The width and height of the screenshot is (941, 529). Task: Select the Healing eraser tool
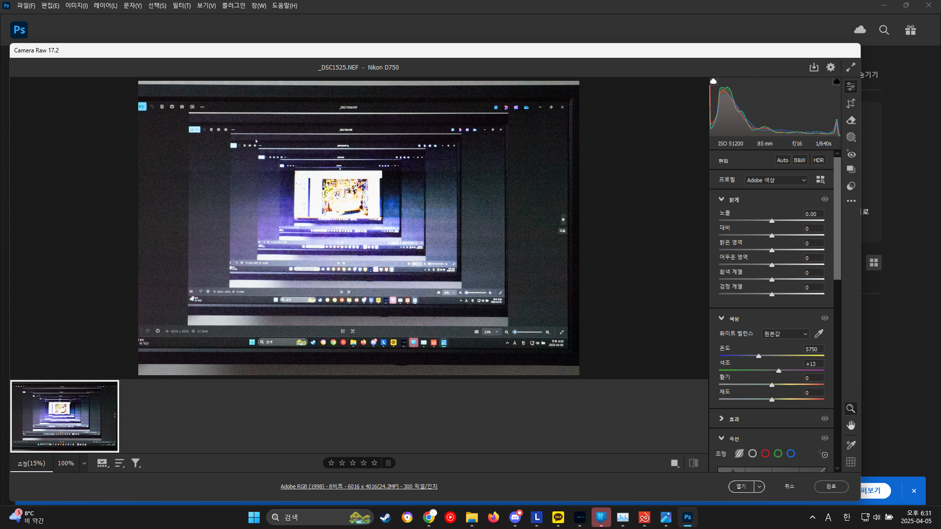(851, 120)
